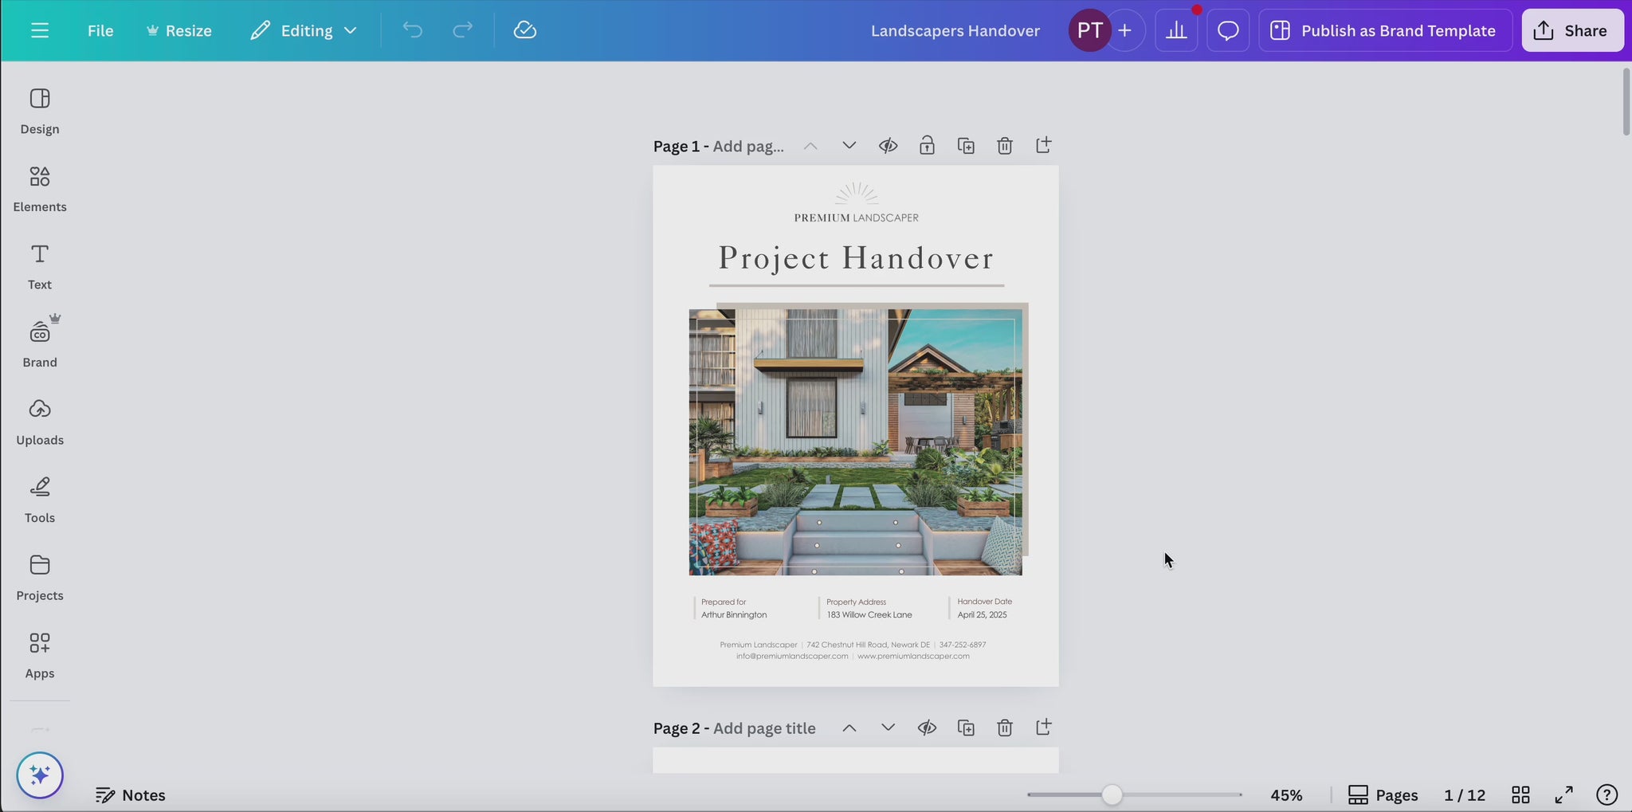Screen dimensions: 1632x812
Task: Click the Share button
Action: pos(1572,30)
